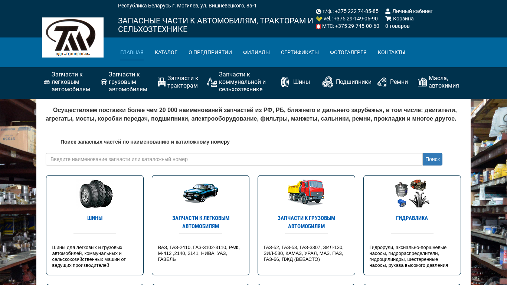Screen dimensions: 507x285
Task: Click the ОДО Технолог-М company logo
Action: click(x=73, y=37)
